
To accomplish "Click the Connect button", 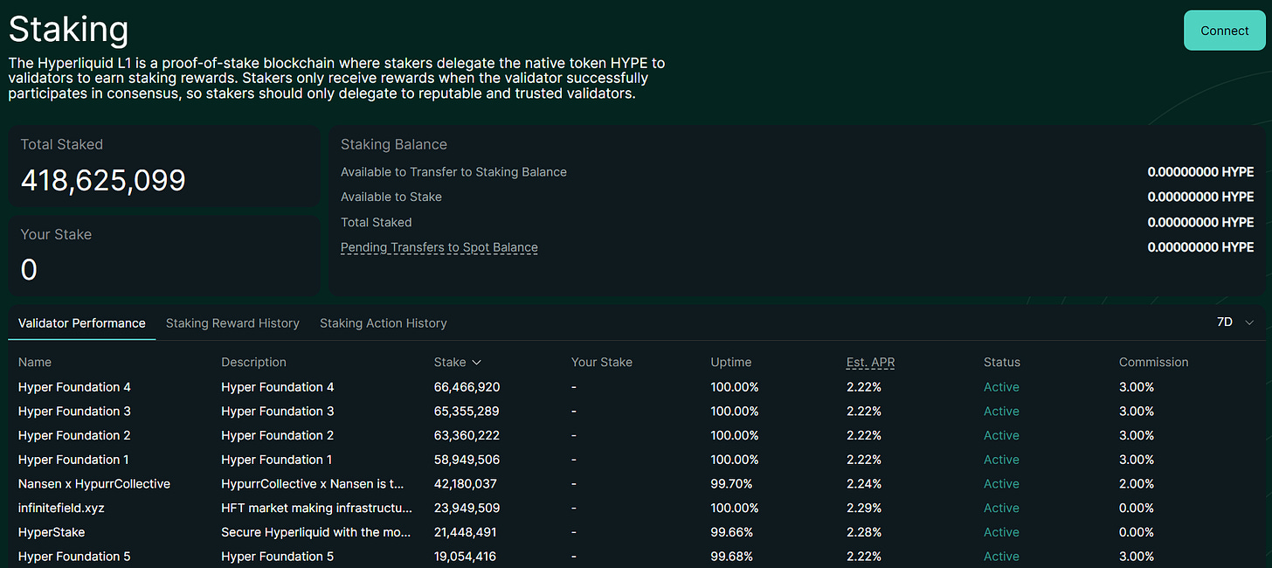I will pos(1224,31).
